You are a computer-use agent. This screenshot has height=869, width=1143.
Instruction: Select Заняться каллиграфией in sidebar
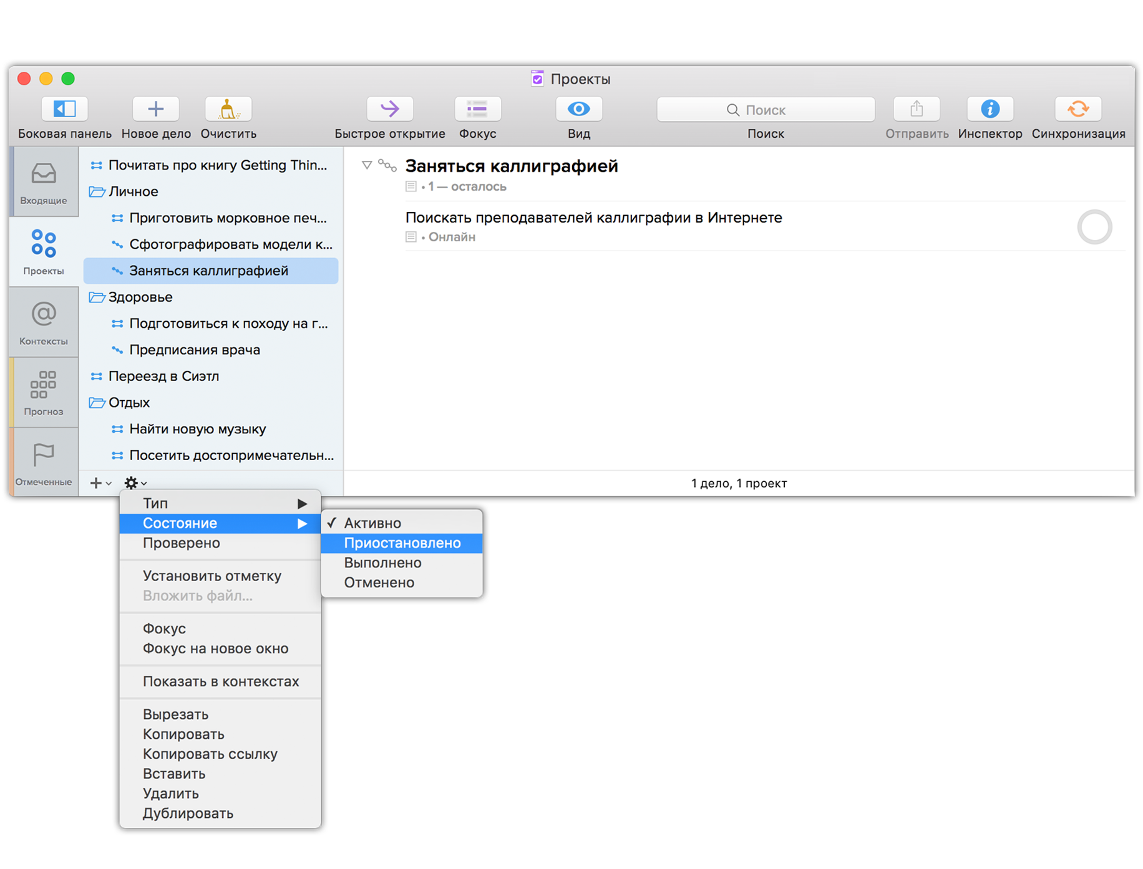pyautogui.click(x=211, y=271)
